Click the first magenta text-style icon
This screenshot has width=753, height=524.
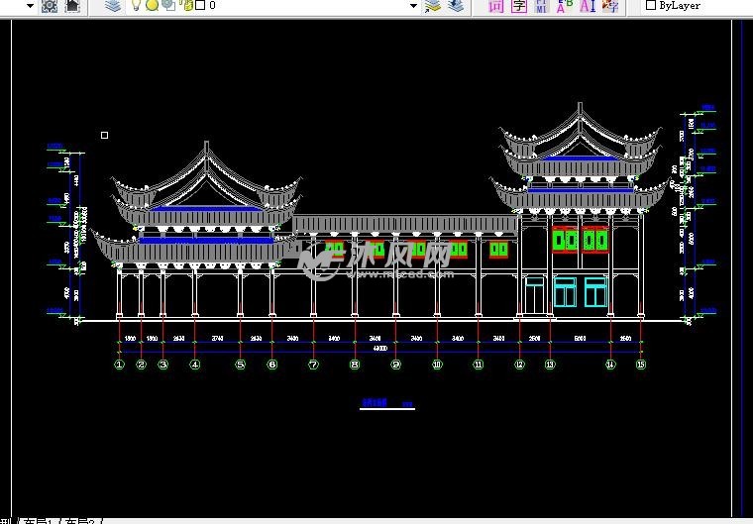[496, 6]
